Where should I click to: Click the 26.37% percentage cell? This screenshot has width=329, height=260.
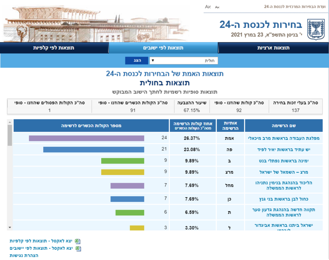coord(192,138)
